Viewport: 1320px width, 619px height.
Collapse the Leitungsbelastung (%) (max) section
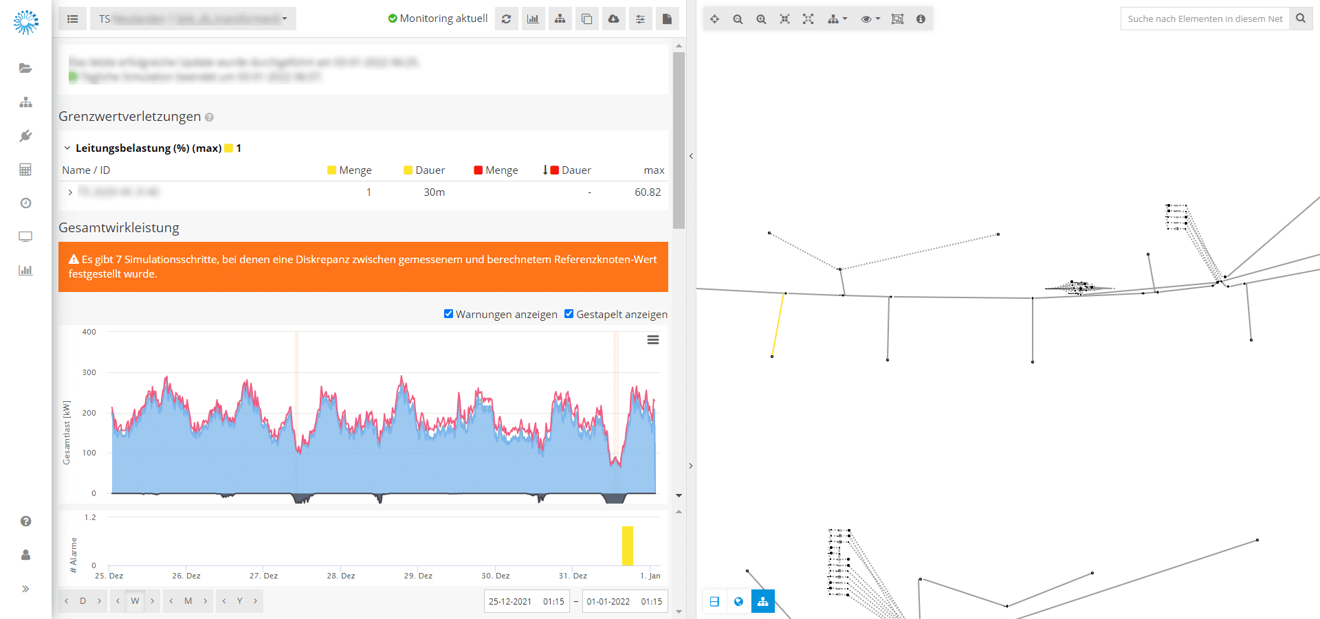point(67,148)
